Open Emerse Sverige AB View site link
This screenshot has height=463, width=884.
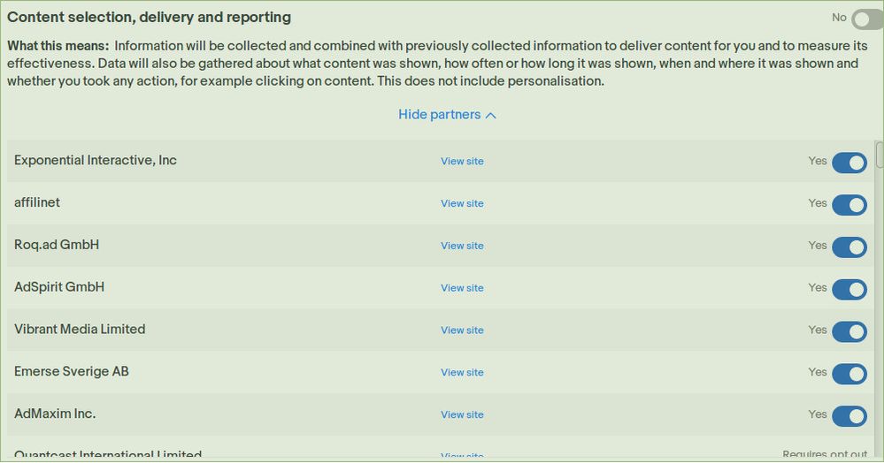462,372
